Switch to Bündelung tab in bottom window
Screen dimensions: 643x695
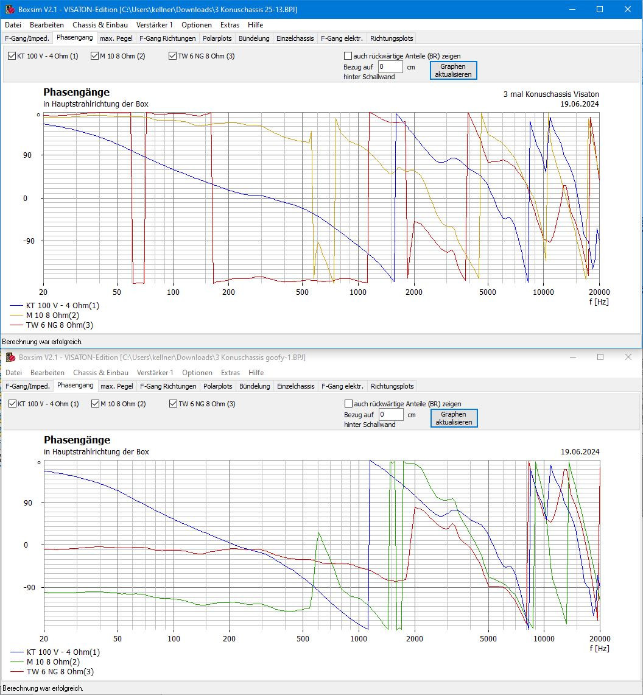255,387
